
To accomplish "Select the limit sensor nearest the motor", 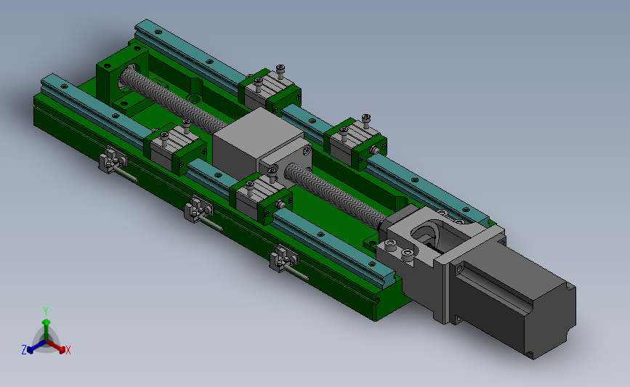I will (288, 264).
